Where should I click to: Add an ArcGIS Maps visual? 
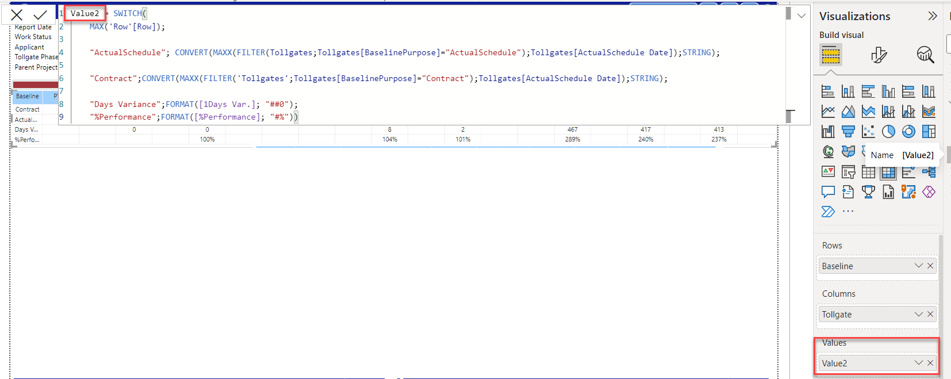tap(908, 192)
